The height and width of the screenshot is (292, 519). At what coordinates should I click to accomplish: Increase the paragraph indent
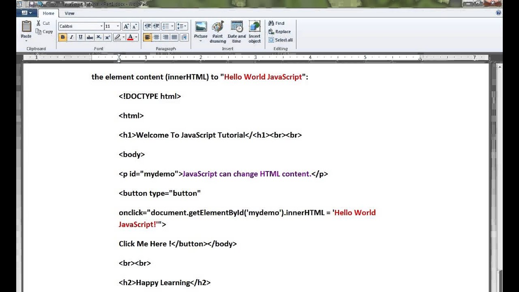[x=156, y=26]
